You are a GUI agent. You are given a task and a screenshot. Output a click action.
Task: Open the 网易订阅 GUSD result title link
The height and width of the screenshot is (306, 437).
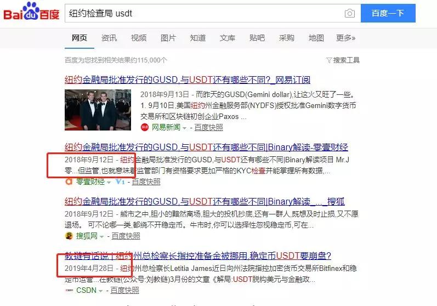[x=188, y=79]
